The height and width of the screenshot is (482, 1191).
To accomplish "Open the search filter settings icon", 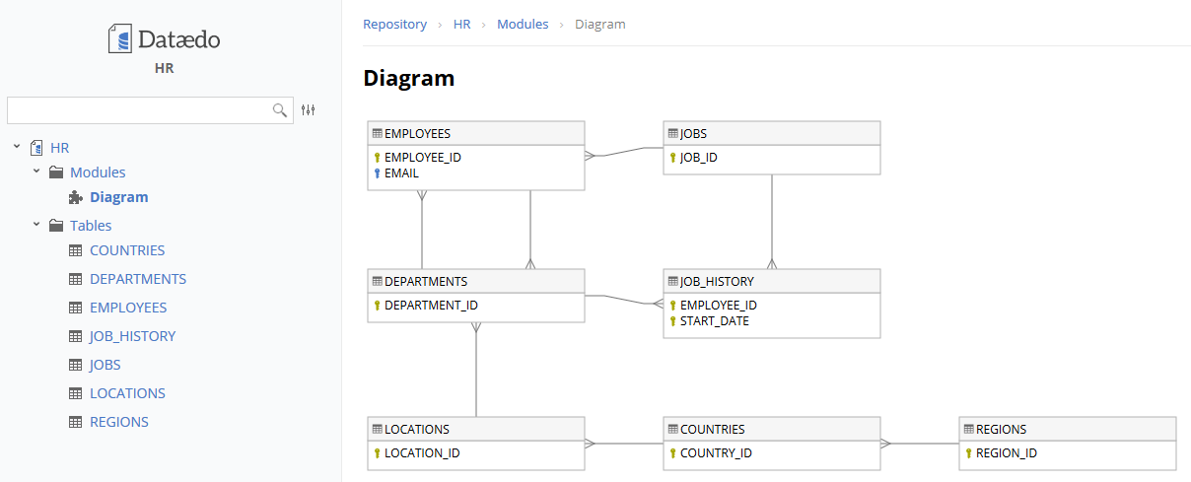I will click(x=309, y=110).
